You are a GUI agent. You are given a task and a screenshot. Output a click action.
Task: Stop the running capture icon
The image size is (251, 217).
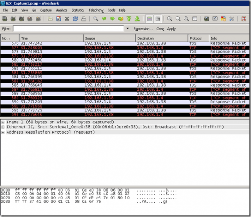click(30, 19)
